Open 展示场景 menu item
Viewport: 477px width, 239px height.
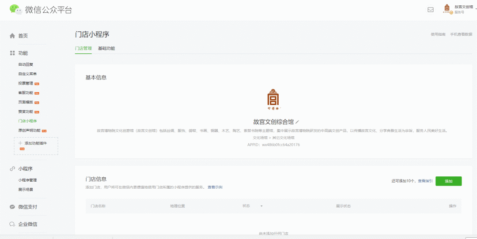tap(26, 190)
